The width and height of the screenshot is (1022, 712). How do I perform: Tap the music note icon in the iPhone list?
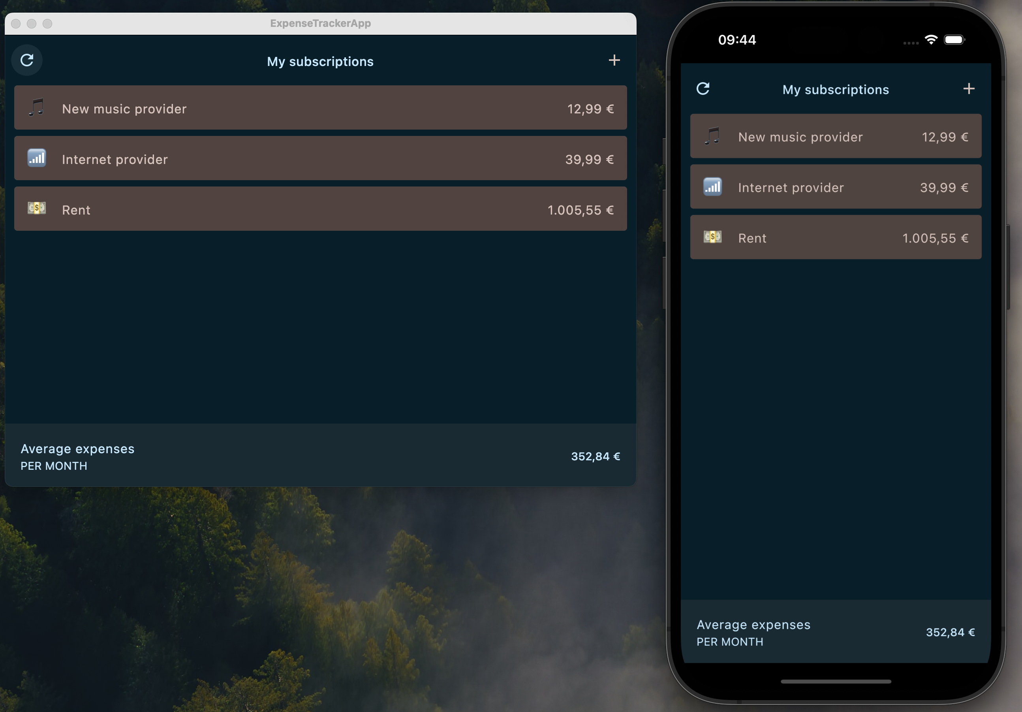pyautogui.click(x=712, y=136)
